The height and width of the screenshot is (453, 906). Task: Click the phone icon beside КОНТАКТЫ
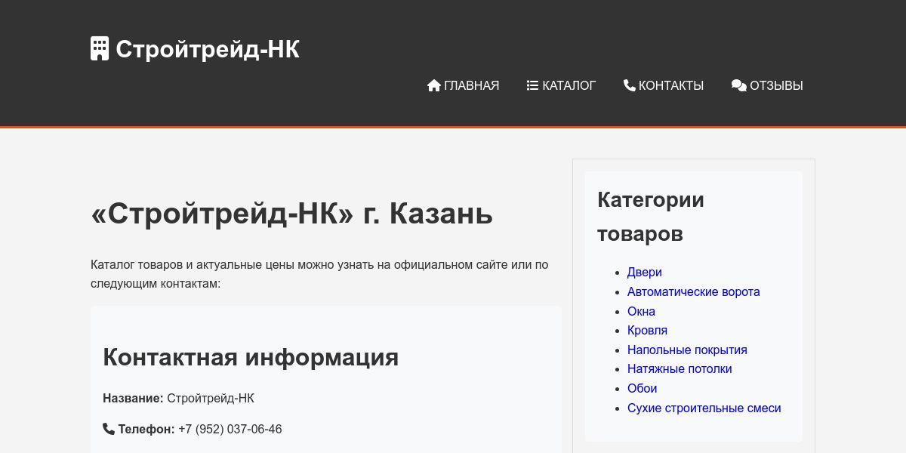tap(630, 85)
